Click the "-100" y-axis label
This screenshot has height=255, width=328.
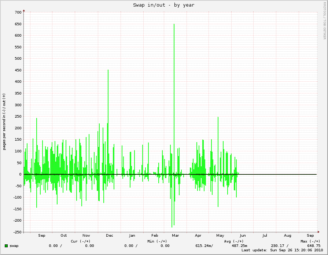click(x=17, y=197)
